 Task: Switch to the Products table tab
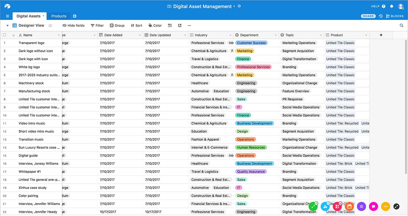[59, 16]
